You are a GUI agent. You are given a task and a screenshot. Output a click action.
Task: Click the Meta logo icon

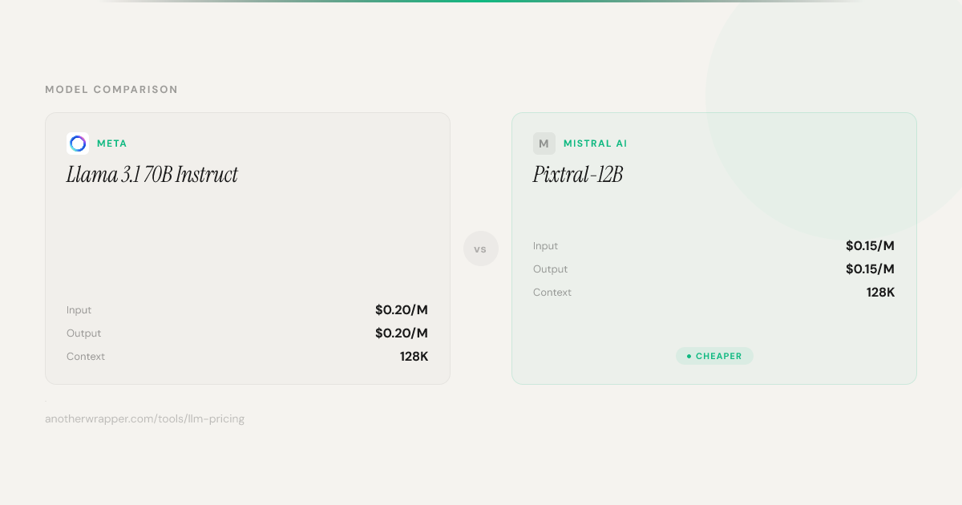click(x=78, y=143)
